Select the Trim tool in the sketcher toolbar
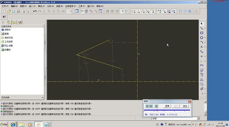 (202, 89)
